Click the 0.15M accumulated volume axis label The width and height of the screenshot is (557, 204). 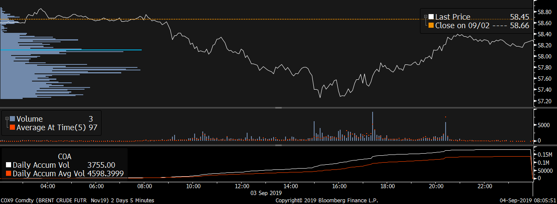click(x=545, y=154)
